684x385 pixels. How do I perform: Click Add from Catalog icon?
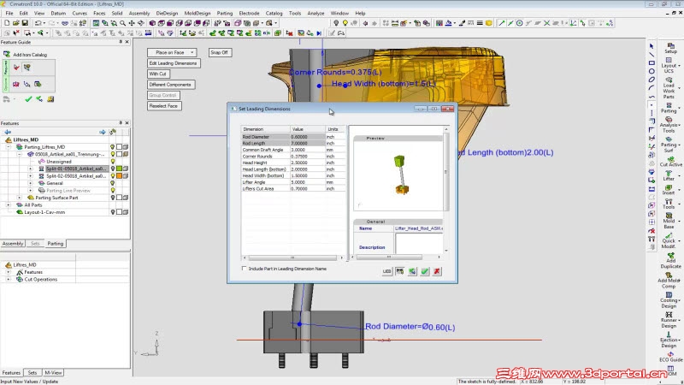[7, 54]
